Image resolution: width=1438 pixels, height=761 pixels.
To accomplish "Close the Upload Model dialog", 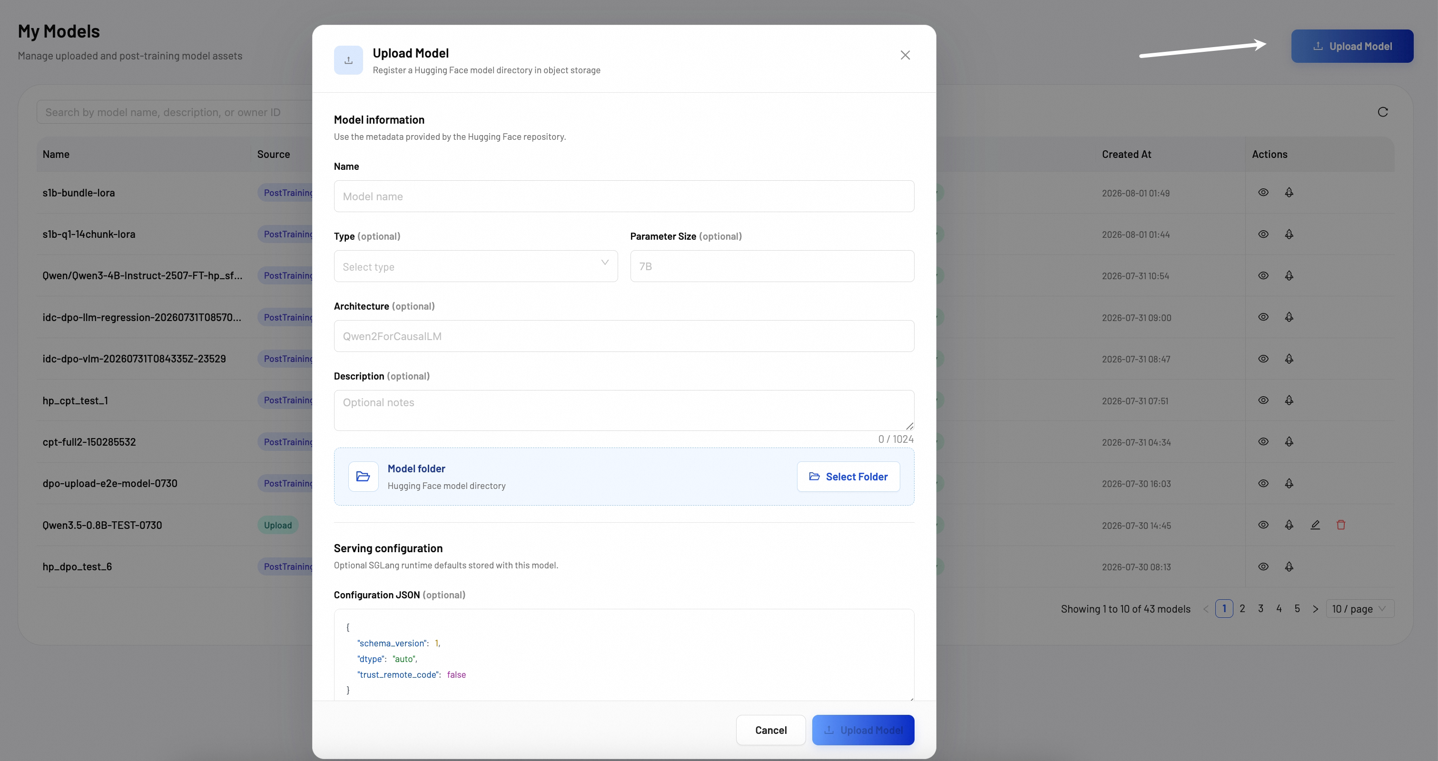I will click(x=905, y=55).
